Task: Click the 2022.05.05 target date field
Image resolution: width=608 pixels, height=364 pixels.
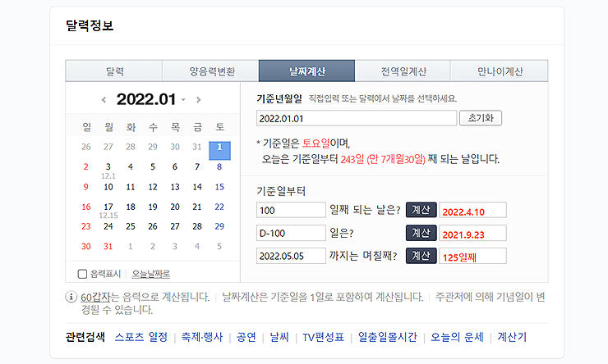Action: click(291, 256)
